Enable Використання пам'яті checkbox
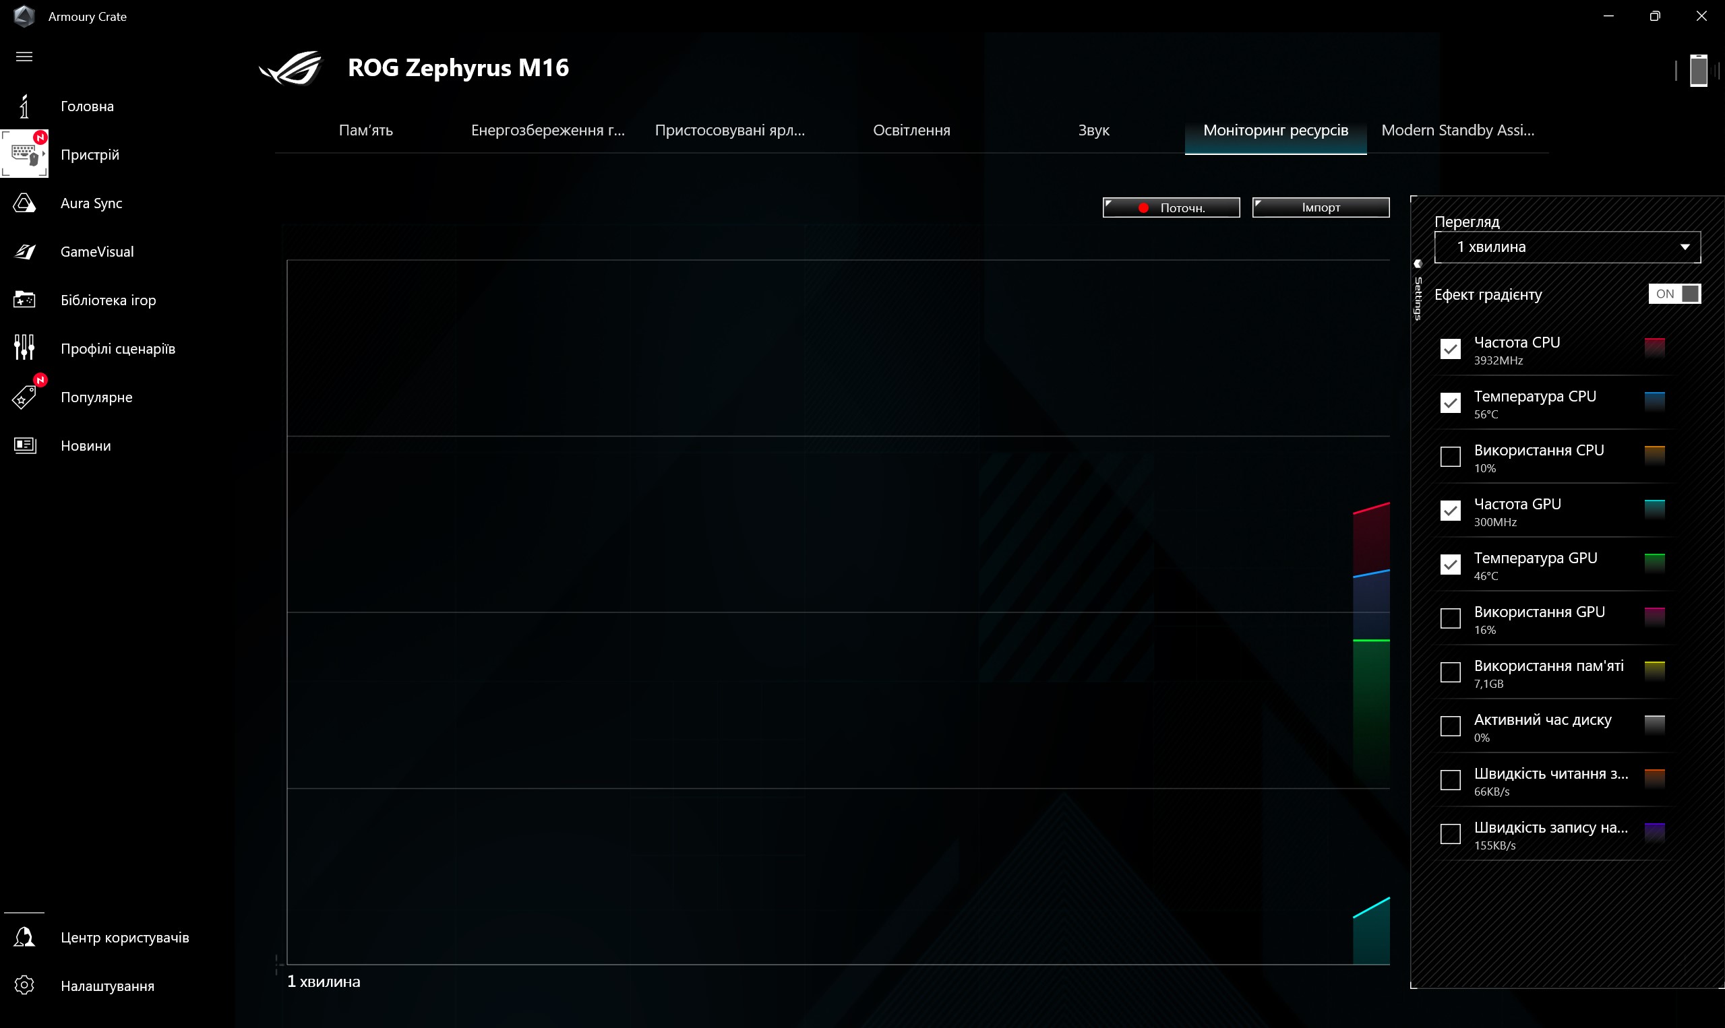The image size is (1725, 1028). pos(1450,672)
